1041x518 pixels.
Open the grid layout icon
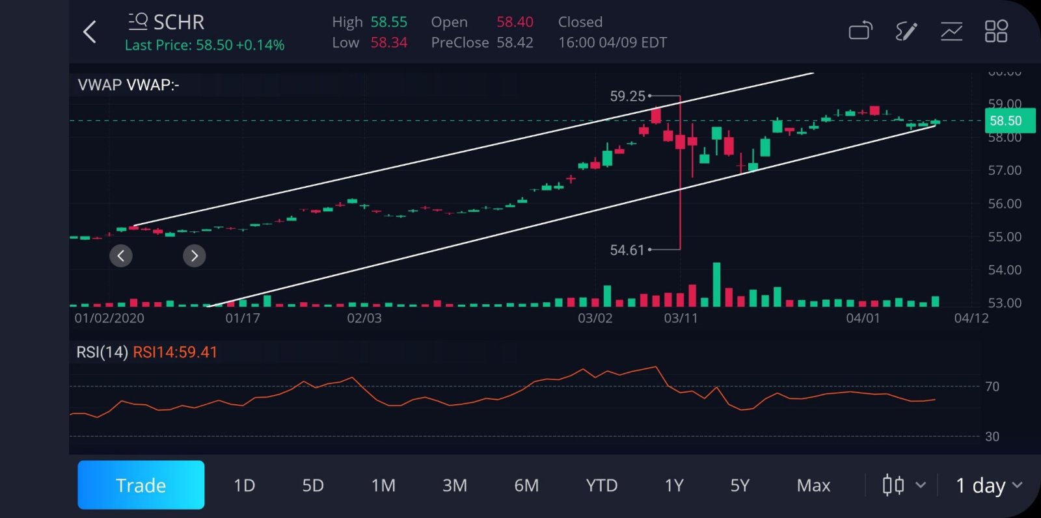click(x=996, y=31)
